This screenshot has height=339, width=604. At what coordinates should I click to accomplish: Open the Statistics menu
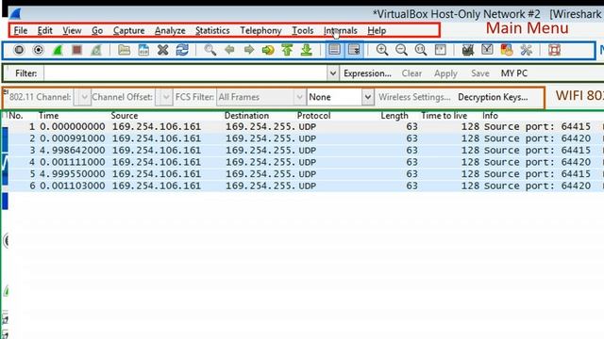coord(212,30)
